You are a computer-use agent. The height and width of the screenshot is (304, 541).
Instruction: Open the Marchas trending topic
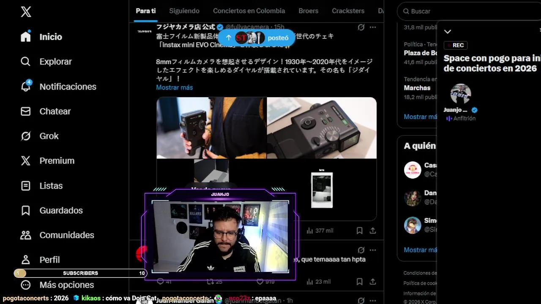(417, 88)
